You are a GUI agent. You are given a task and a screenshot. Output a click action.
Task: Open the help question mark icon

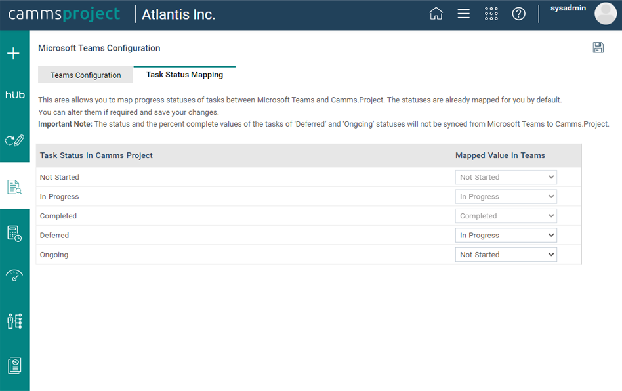point(518,14)
